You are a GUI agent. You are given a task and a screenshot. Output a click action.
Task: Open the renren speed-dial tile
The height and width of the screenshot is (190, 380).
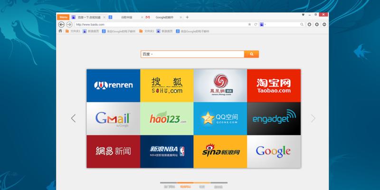114,85
